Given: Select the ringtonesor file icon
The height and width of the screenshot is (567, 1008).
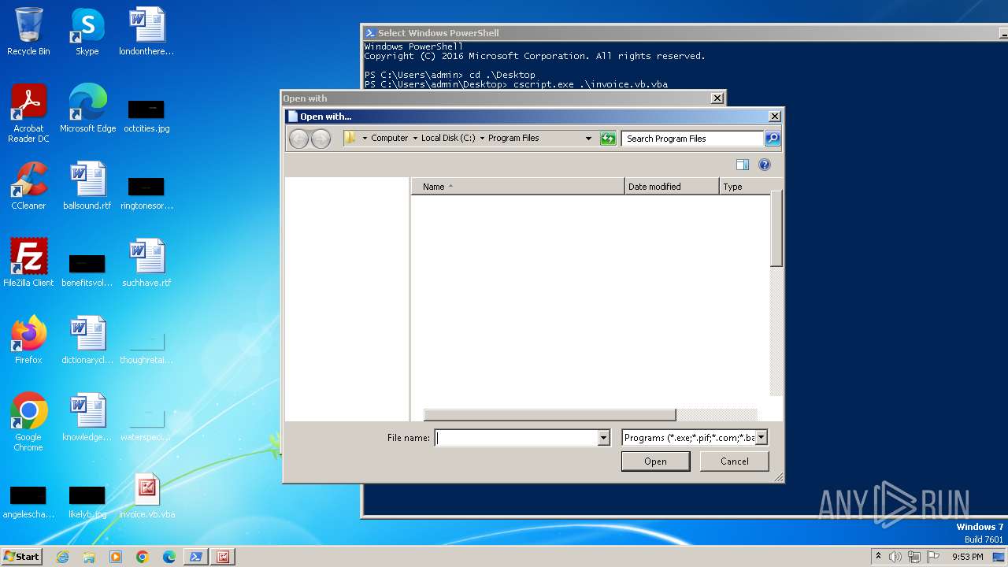Looking at the screenshot, I should [146, 191].
